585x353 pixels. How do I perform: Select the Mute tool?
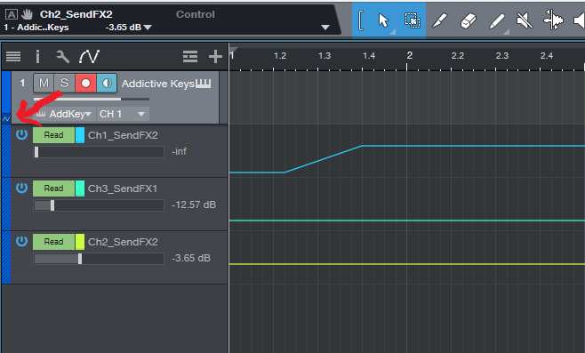pyautogui.click(x=525, y=20)
